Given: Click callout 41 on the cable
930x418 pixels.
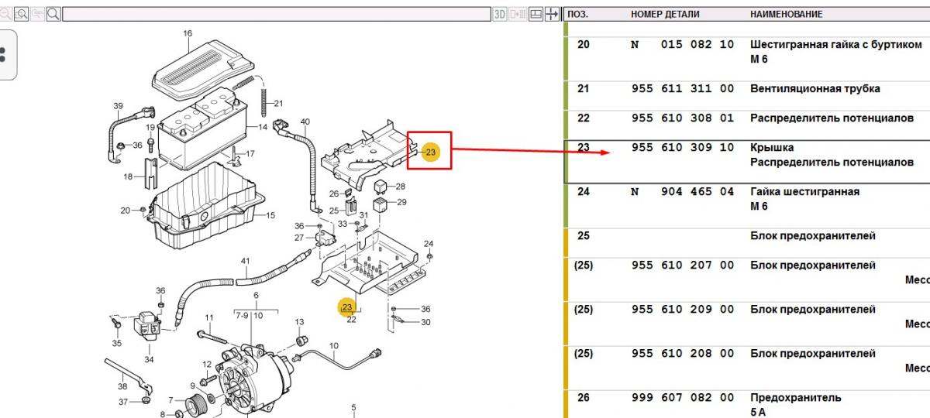Looking at the screenshot, I should 245,261.
